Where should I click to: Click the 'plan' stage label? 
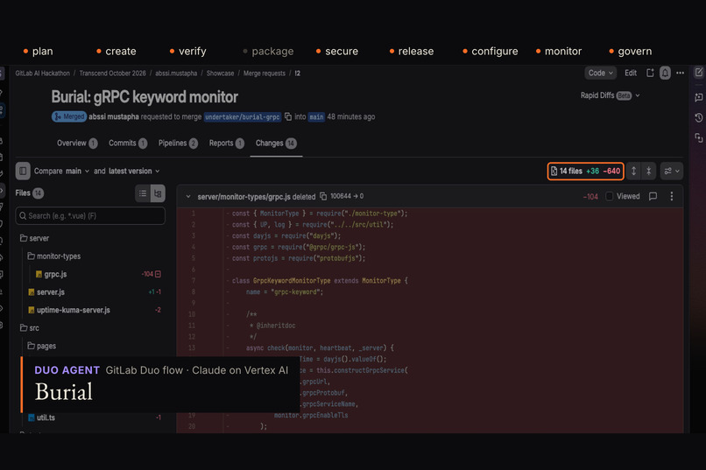point(43,52)
